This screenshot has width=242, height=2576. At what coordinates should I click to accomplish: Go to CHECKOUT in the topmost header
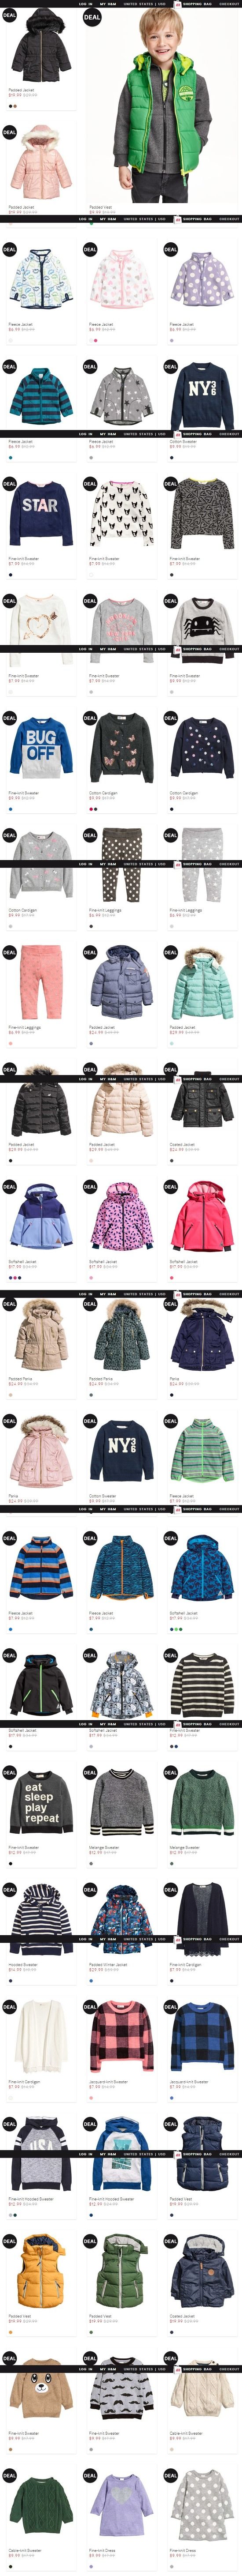pos(229,4)
